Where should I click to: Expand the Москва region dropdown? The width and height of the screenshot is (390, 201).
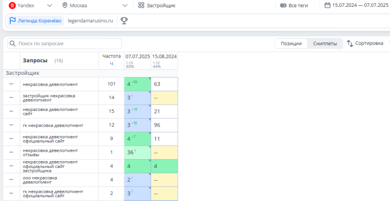click(x=125, y=5)
